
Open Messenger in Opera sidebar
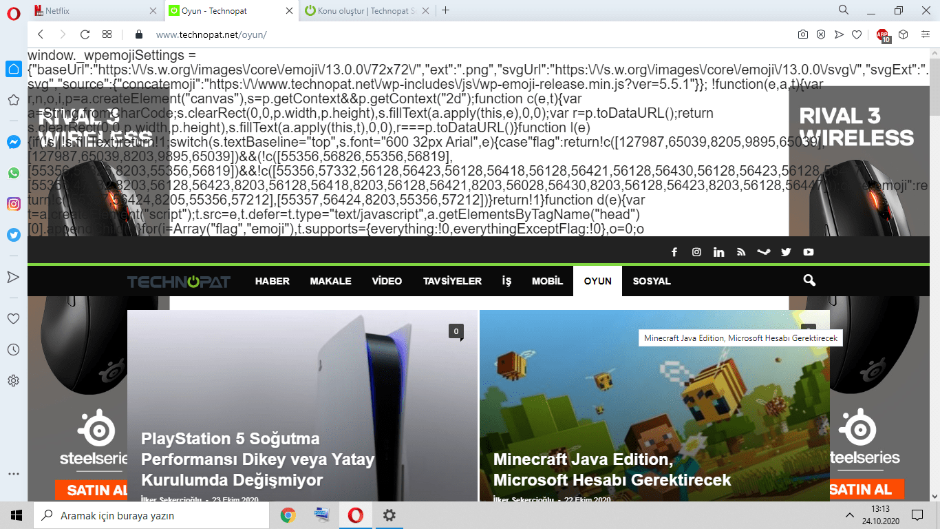coord(13,143)
